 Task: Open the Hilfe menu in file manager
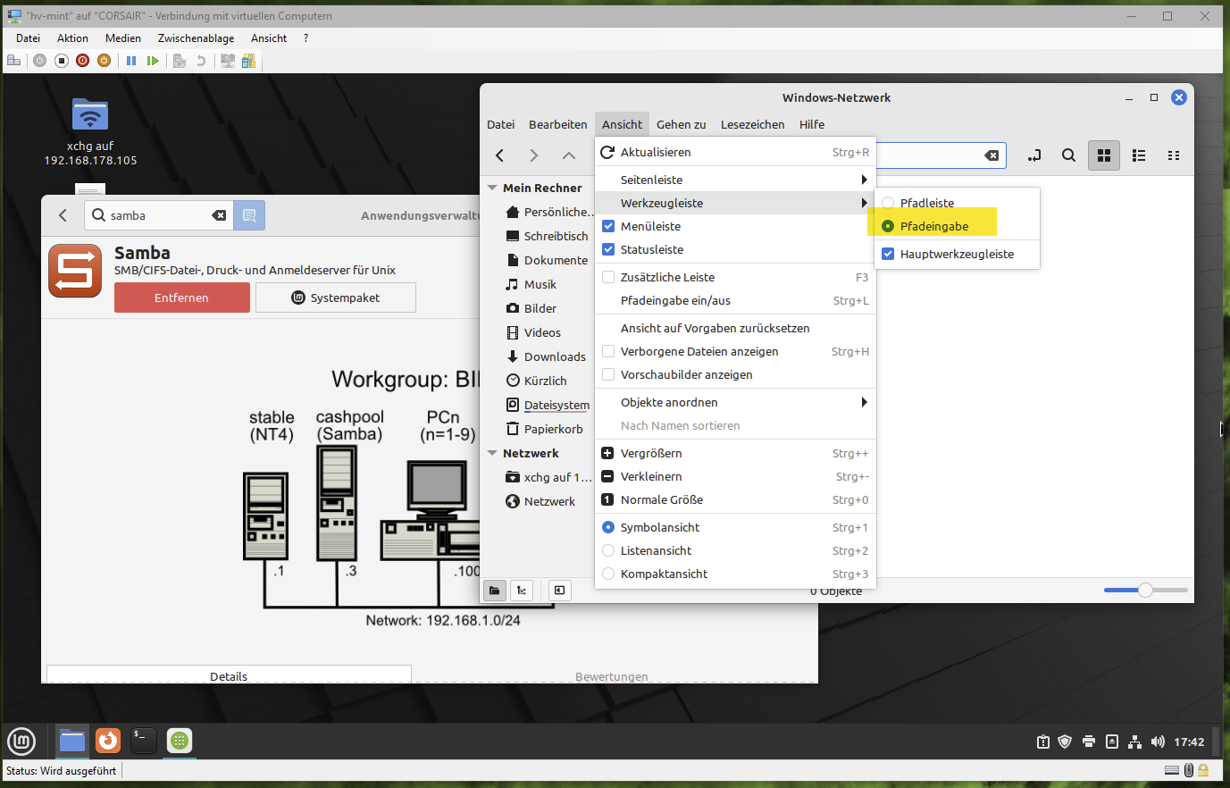pos(812,124)
